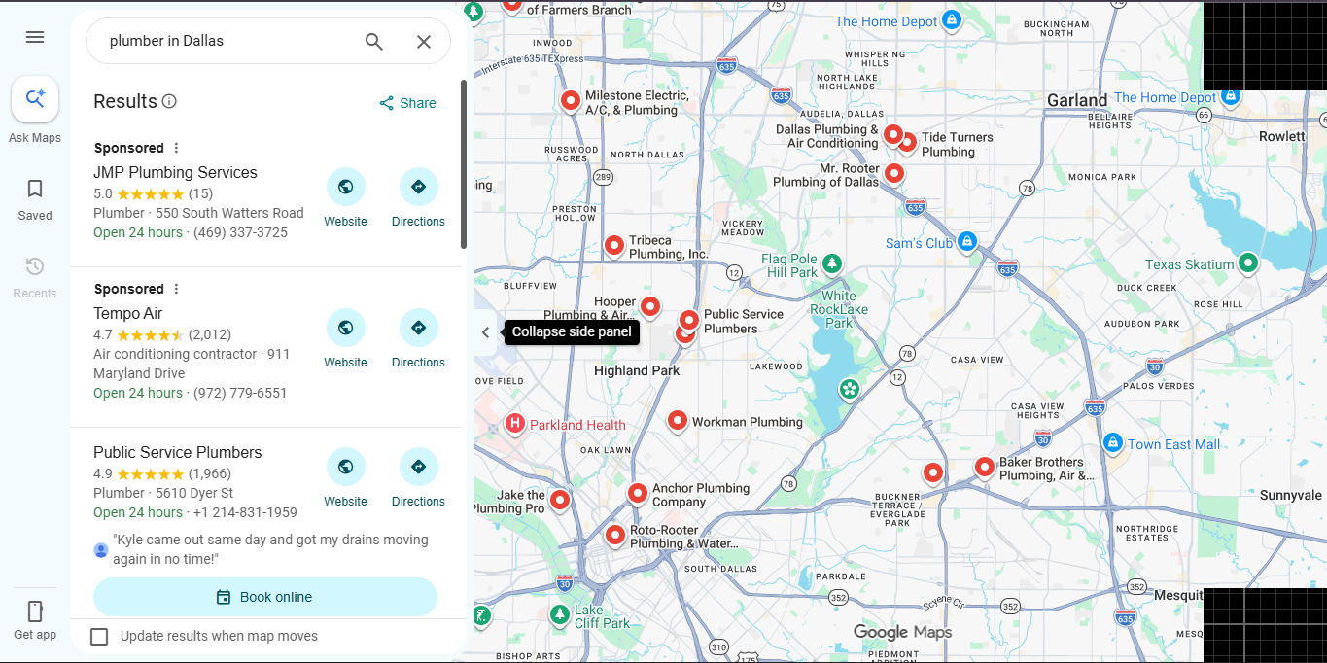The width and height of the screenshot is (1327, 663).
Task: Open Public Service Plumbers listing title
Action: pyautogui.click(x=178, y=452)
